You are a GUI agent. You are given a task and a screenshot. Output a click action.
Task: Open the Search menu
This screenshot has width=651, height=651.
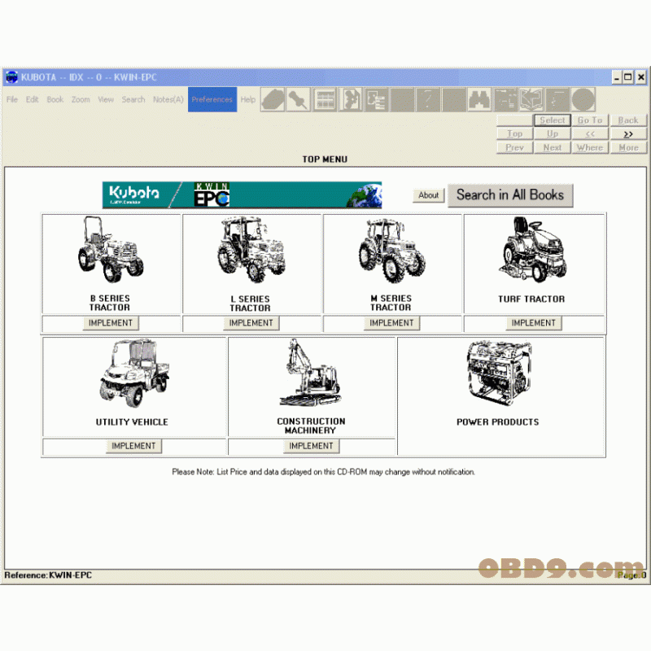133,99
